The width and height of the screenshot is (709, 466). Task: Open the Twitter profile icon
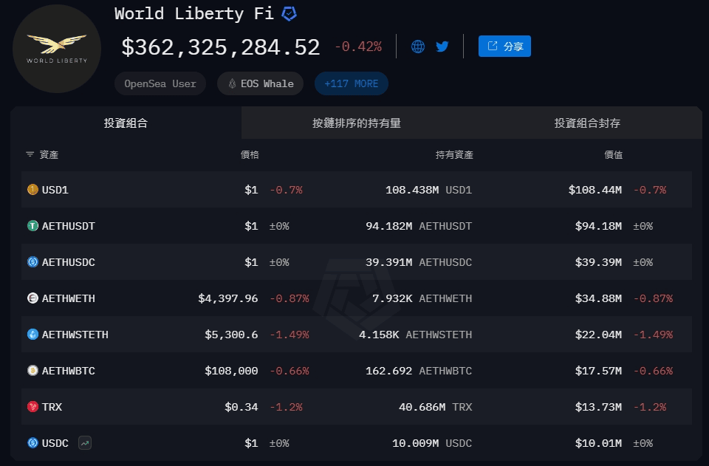[x=442, y=47]
